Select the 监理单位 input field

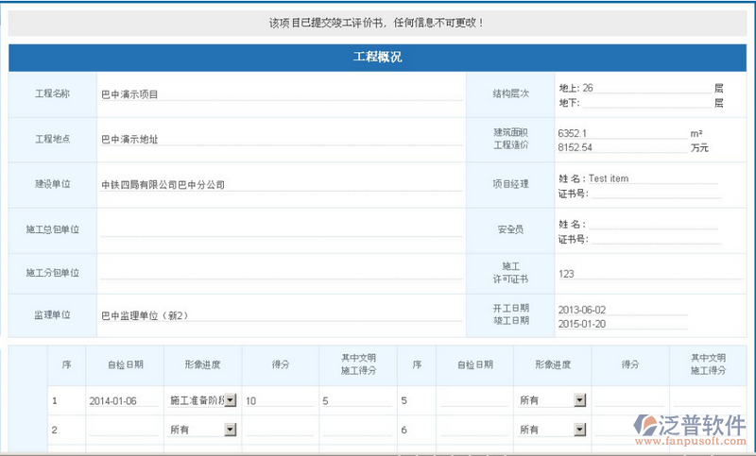pyautogui.click(x=281, y=315)
